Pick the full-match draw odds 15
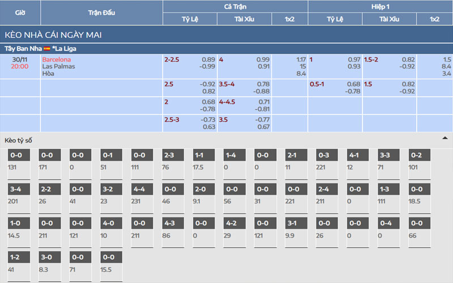This screenshot has width=453, height=283. (302, 66)
